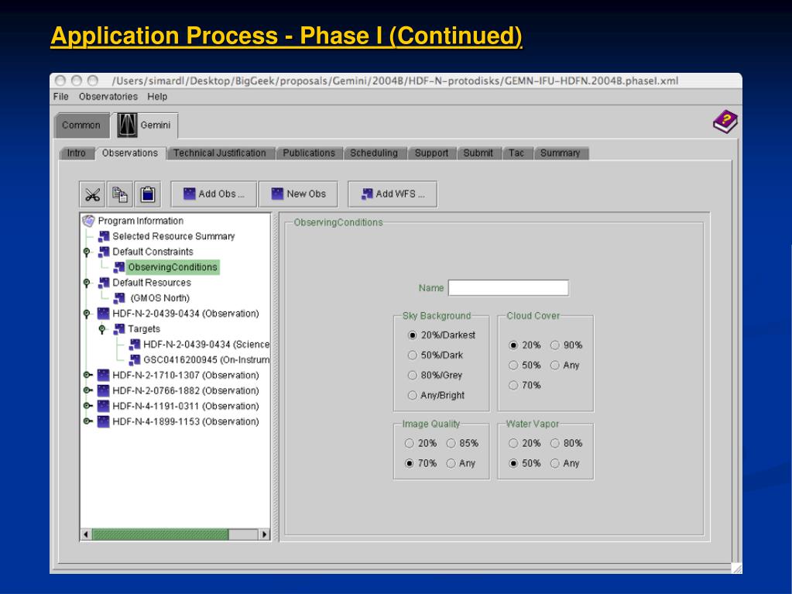Open the Scheduling tab

point(374,153)
